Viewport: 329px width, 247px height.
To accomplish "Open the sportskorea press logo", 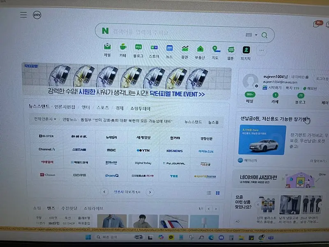I will pyautogui.click(x=205, y=176).
